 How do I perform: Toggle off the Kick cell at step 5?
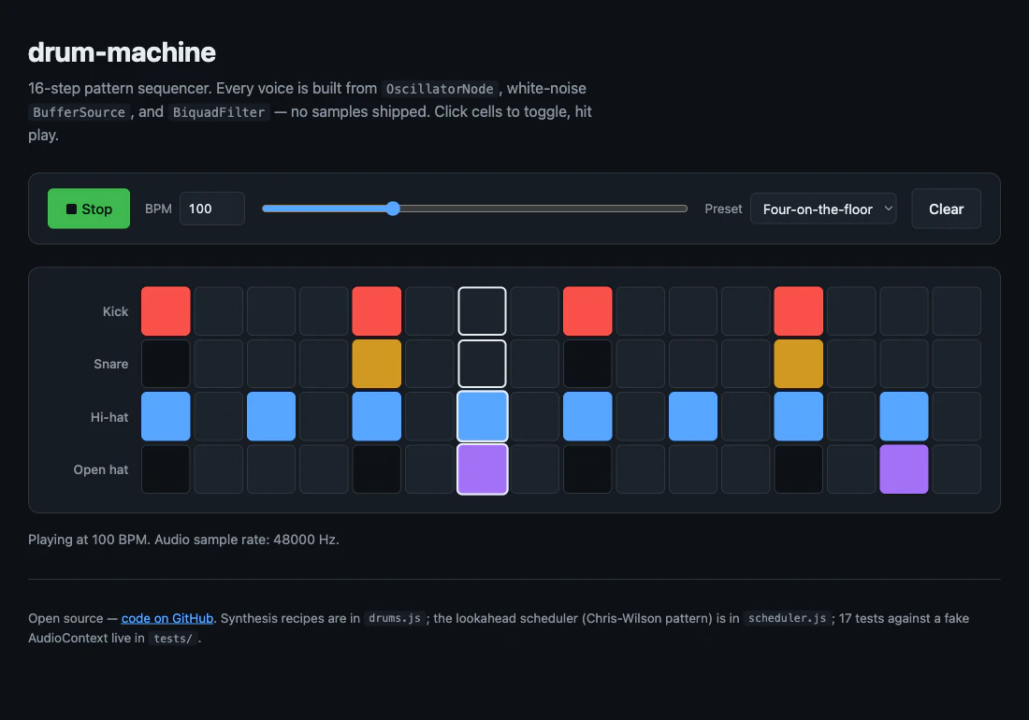pyautogui.click(x=377, y=310)
